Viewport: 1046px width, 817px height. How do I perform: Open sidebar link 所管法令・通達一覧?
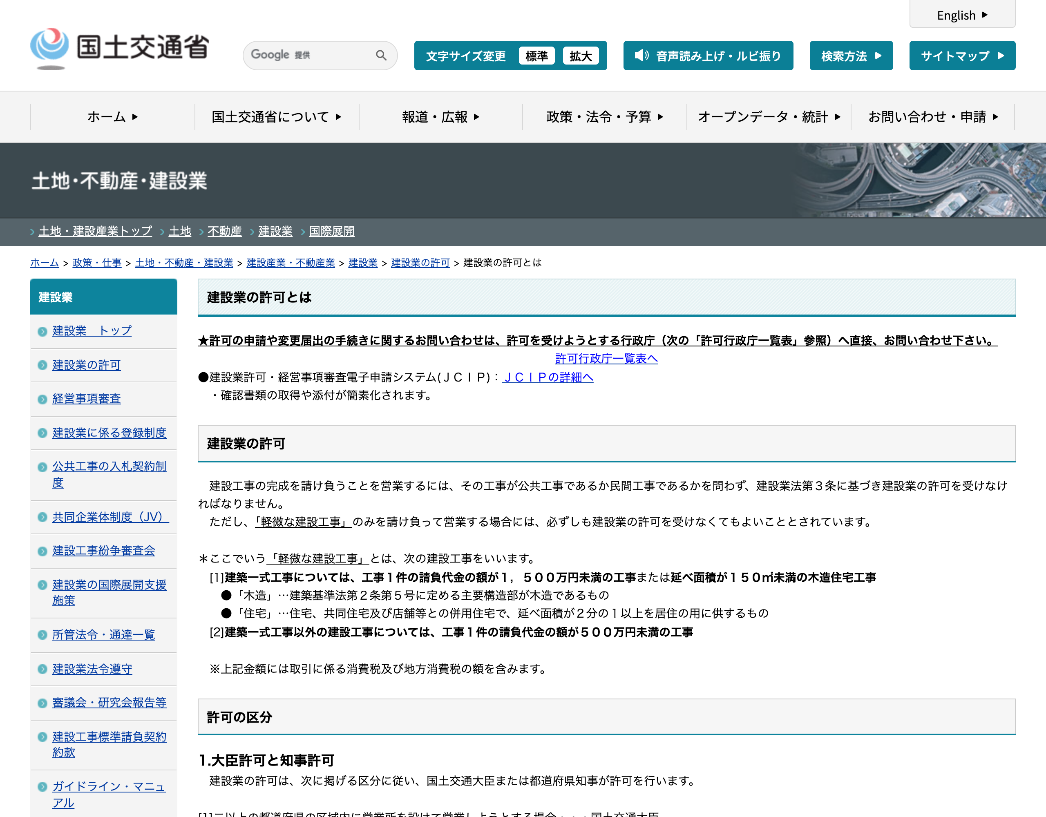tap(104, 635)
